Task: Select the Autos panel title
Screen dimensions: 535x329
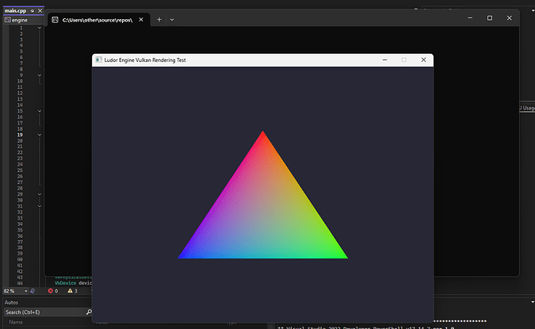Action: [x=11, y=302]
